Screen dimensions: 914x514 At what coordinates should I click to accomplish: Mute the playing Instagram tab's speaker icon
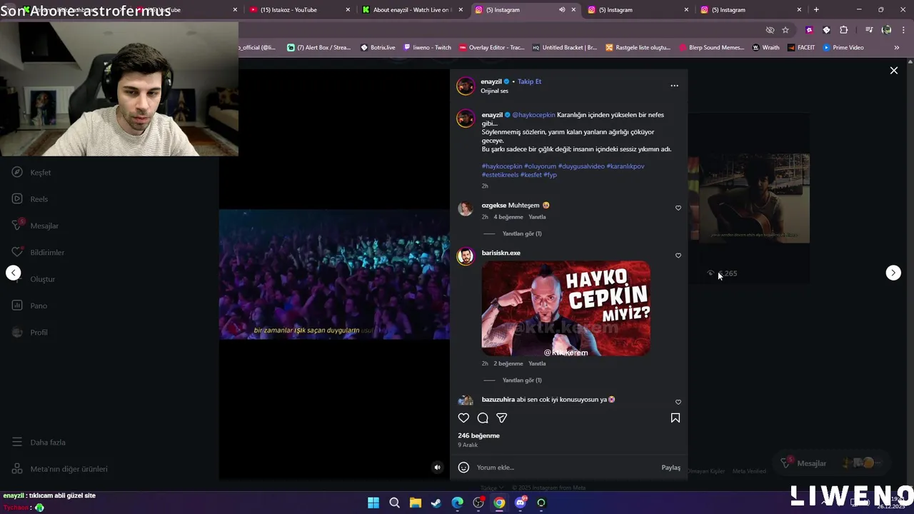(562, 10)
